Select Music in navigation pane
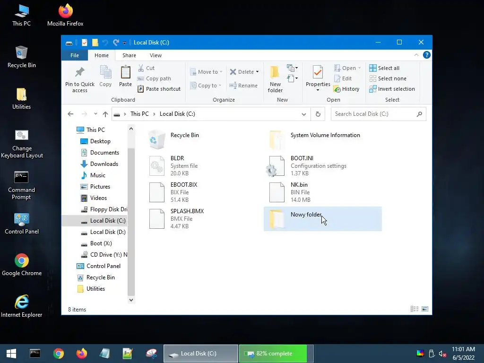Screen dimensions: 484x363 coord(97,175)
